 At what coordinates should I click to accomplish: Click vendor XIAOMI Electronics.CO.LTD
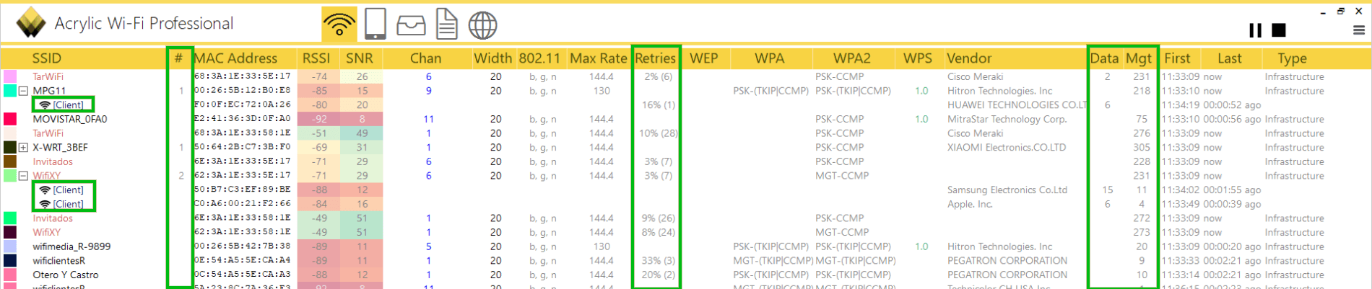tap(1007, 148)
